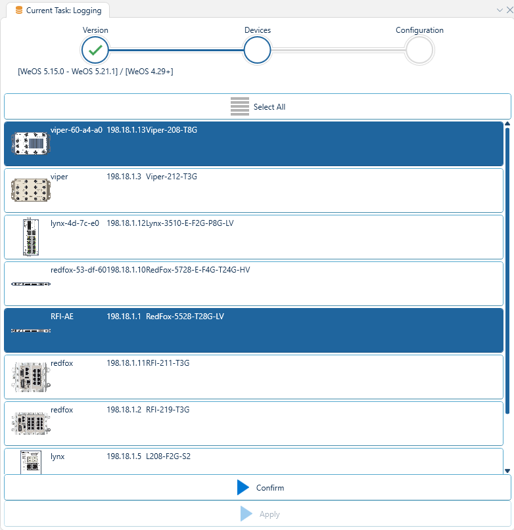The width and height of the screenshot is (514, 530).
Task: Click the Lynx-3510 device image
Action: pyautogui.click(x=31, y=237)
